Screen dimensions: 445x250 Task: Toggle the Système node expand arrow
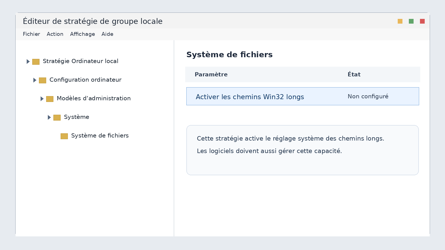tap(49, 117)
